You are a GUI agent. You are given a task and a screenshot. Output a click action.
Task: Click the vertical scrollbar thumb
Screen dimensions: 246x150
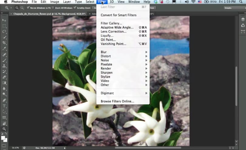click(236, 86)
